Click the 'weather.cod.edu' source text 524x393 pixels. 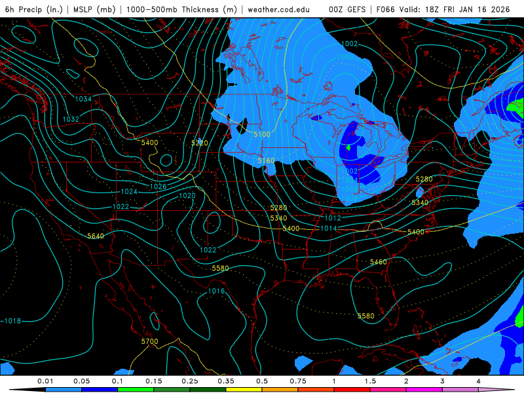coord(278,9)
